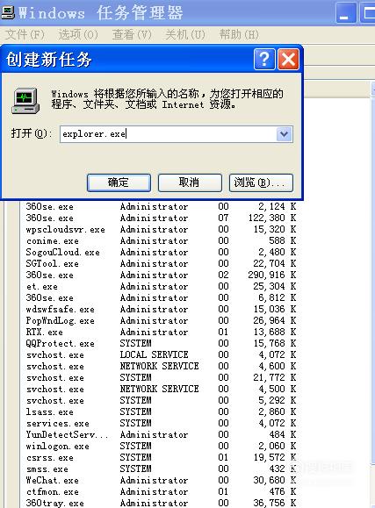Screen dimensions: 375x508
Task: Click the 360se.exe row using 122,380 K
Action: (161, 218)
